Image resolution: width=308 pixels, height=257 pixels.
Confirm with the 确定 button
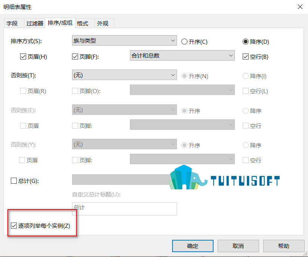point(193,246)
